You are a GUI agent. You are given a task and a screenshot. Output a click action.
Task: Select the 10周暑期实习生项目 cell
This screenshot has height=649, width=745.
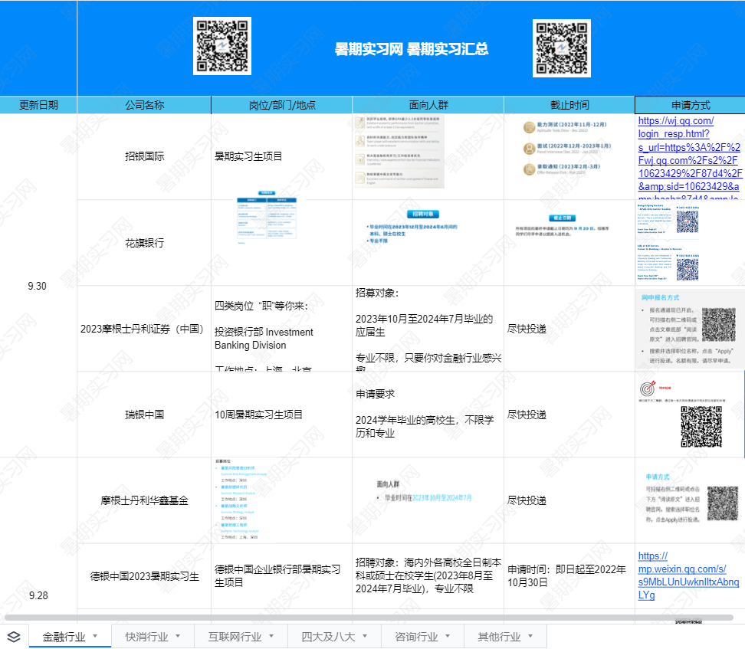pyautogui.click(x=282, y=415)
